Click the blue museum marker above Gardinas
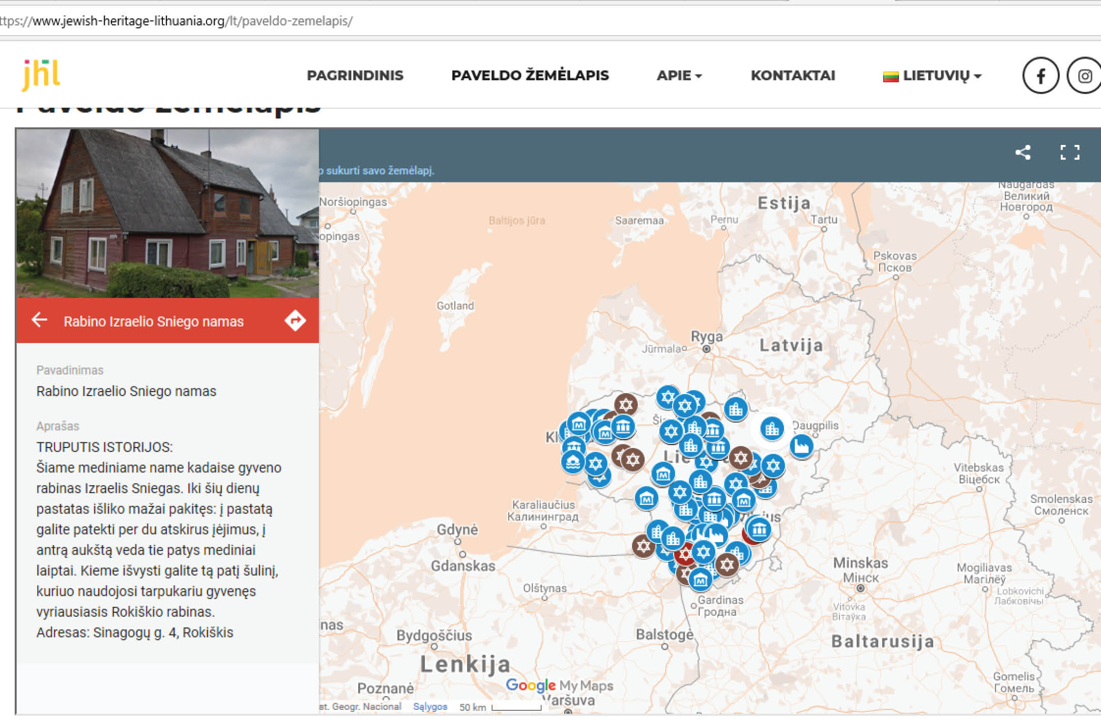The height and width of the screenshot is (719, 1101). click(700, 579)
